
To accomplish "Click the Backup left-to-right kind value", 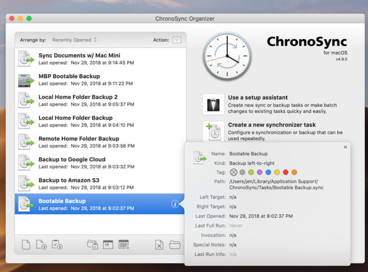I will coord(252,163).
